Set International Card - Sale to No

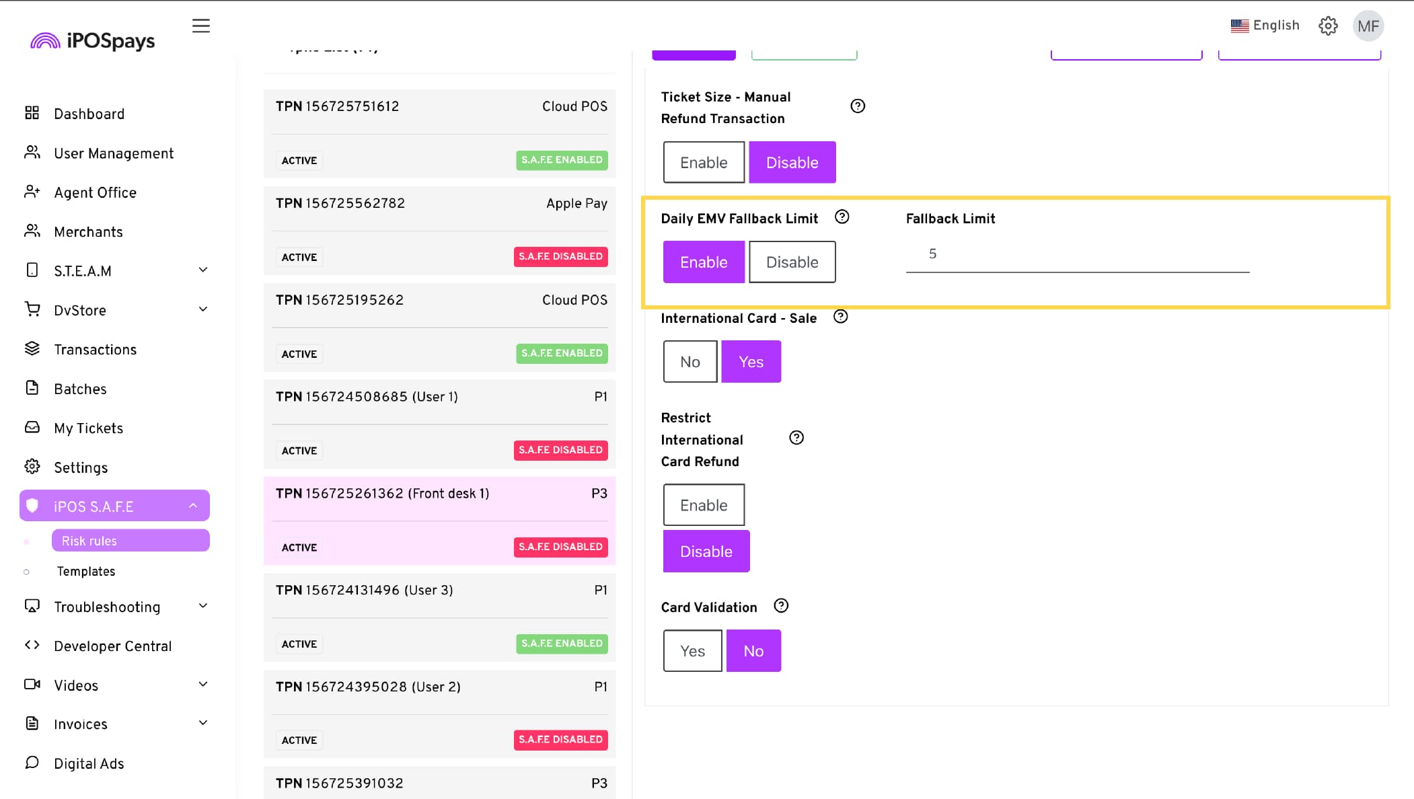[x=690, y=362]
